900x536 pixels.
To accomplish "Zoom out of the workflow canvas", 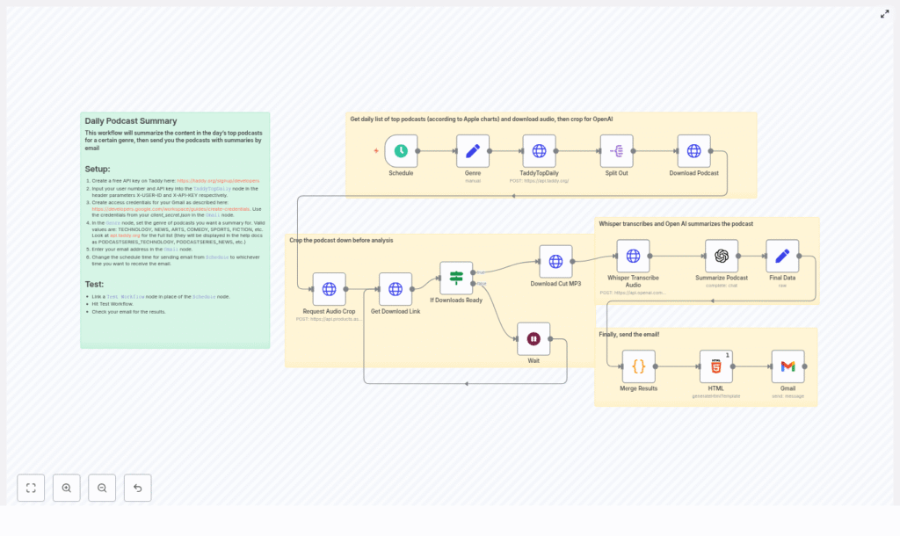I will tap(102, 488).
